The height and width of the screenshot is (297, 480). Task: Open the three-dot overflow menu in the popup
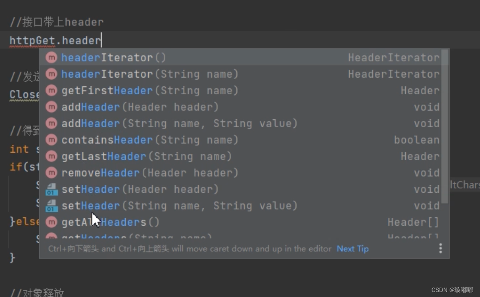click(440, 248)
